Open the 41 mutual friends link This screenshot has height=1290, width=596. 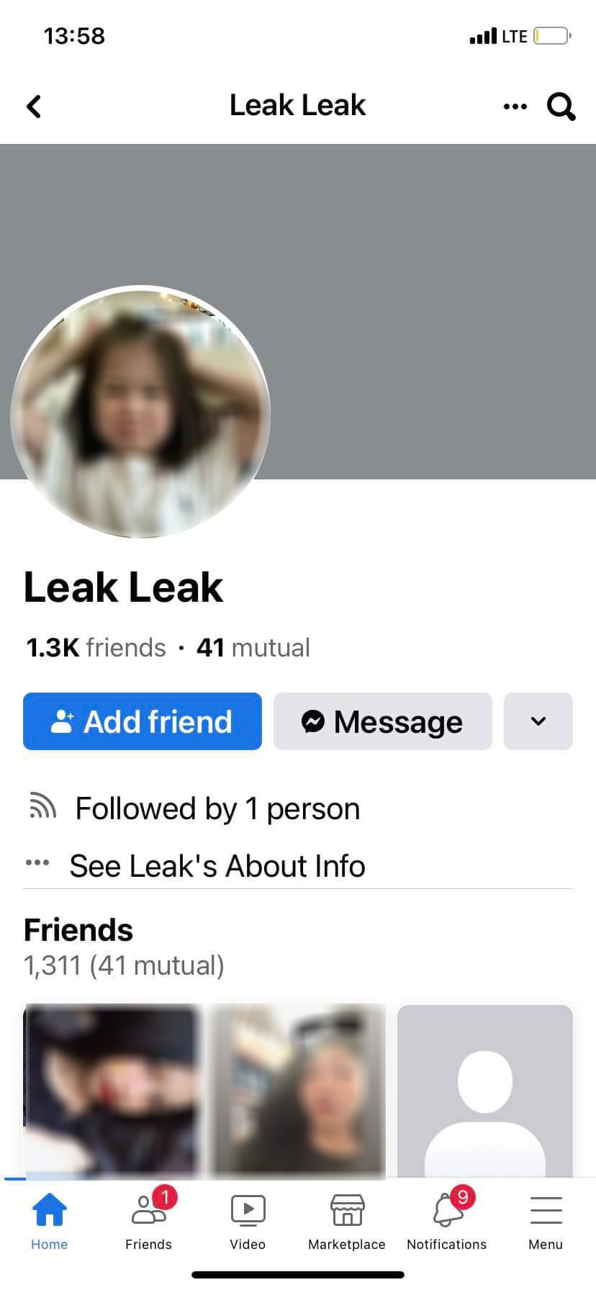click(253, 647)
